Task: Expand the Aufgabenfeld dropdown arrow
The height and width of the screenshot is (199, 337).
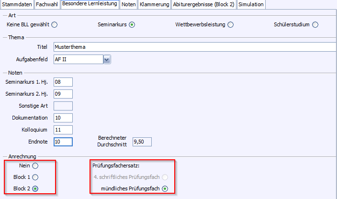Action: pyautogui.click(x=107, y=59)
